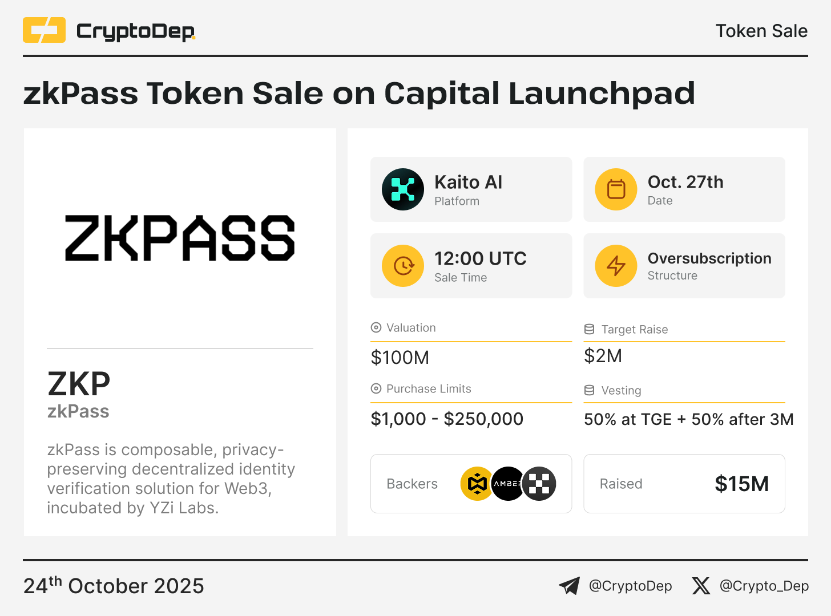831x616 pixels.
Task: Click the Telegram paper plane icon
Action: click(569, 586)
